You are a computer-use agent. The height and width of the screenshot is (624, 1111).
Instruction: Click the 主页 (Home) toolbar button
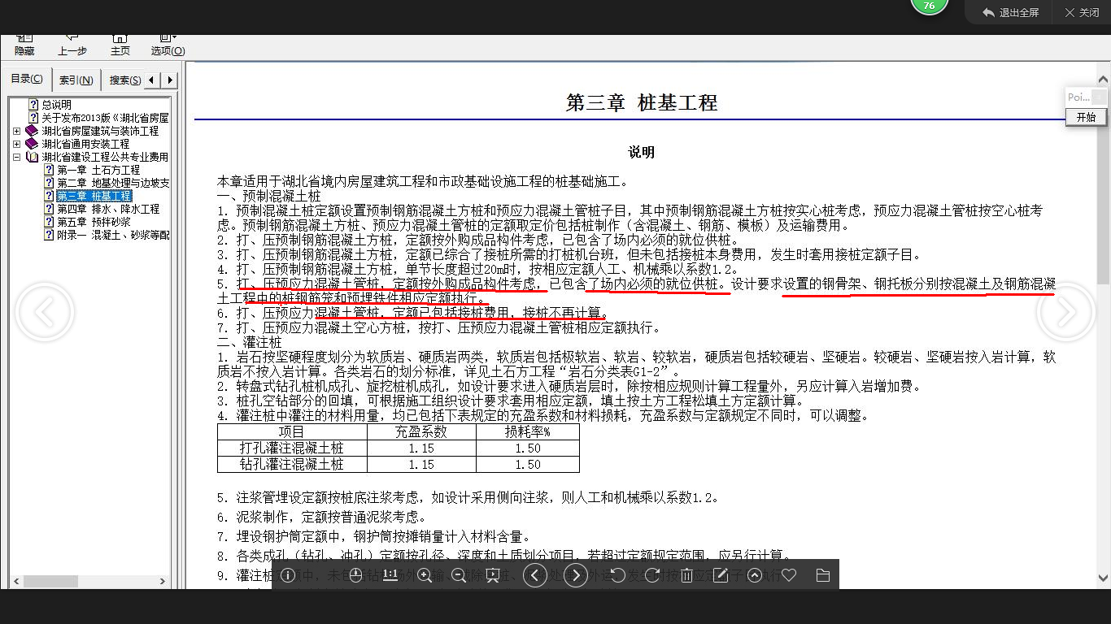point(120,45)
